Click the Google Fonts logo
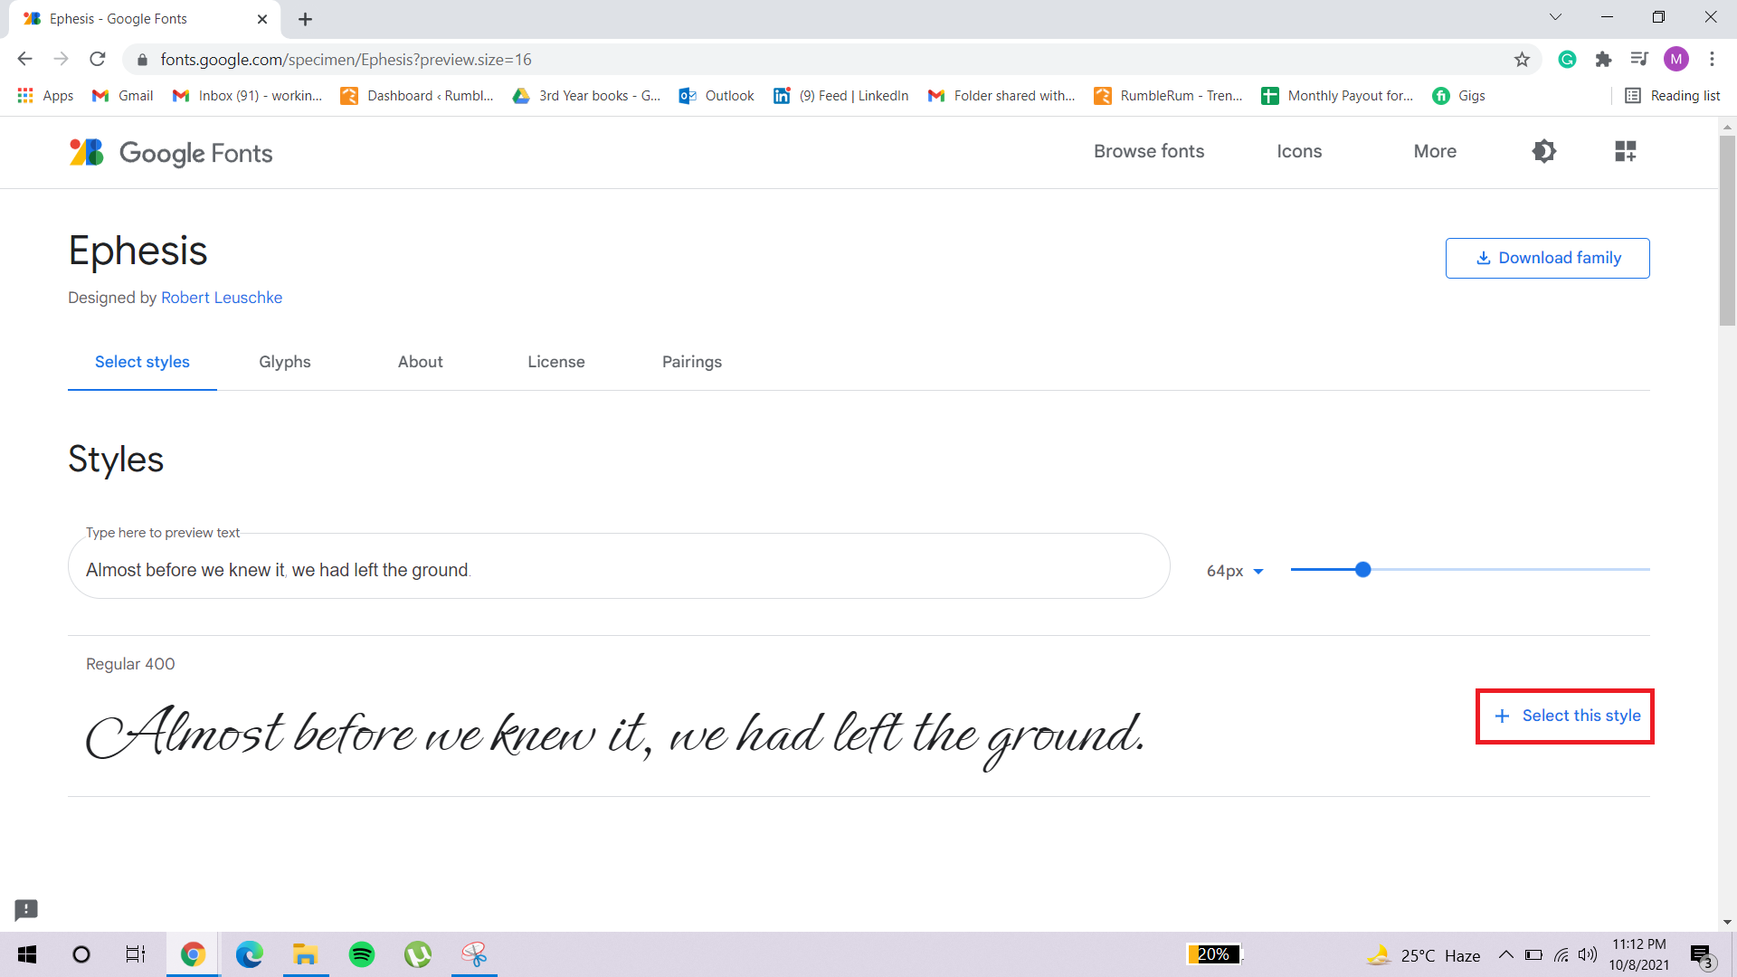Screen dimensions: 1737x977 (x=171, y=152)
